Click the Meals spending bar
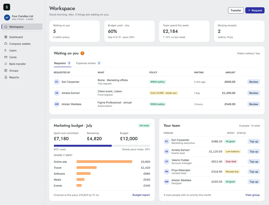This screenshot has height=205, width=269. (x=80, y=180)
